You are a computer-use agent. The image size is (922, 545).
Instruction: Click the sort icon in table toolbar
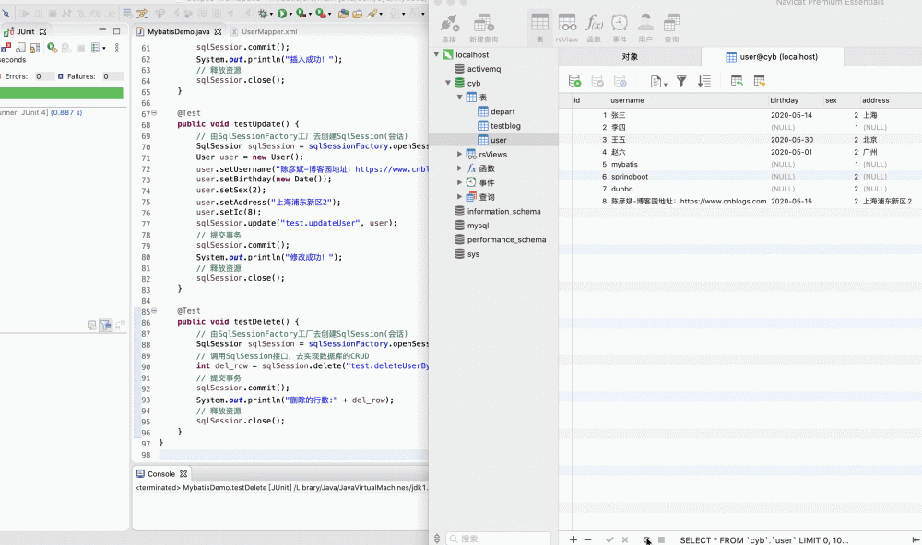point(704,81)
